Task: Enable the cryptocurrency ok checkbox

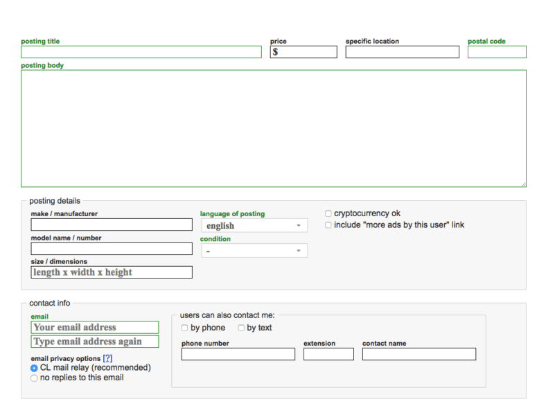Action: (328, 214)
